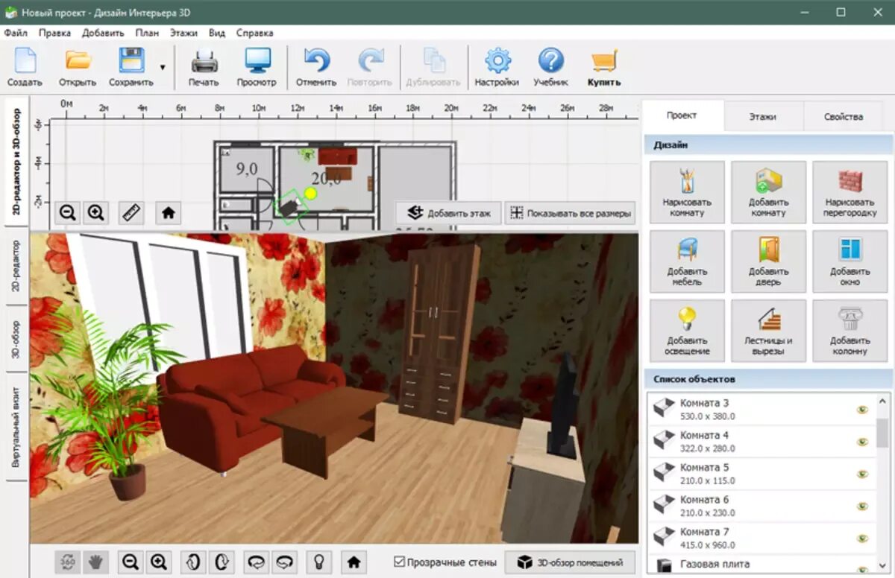Zoom in on the 2D plan editor

click(x=95, y=213)
